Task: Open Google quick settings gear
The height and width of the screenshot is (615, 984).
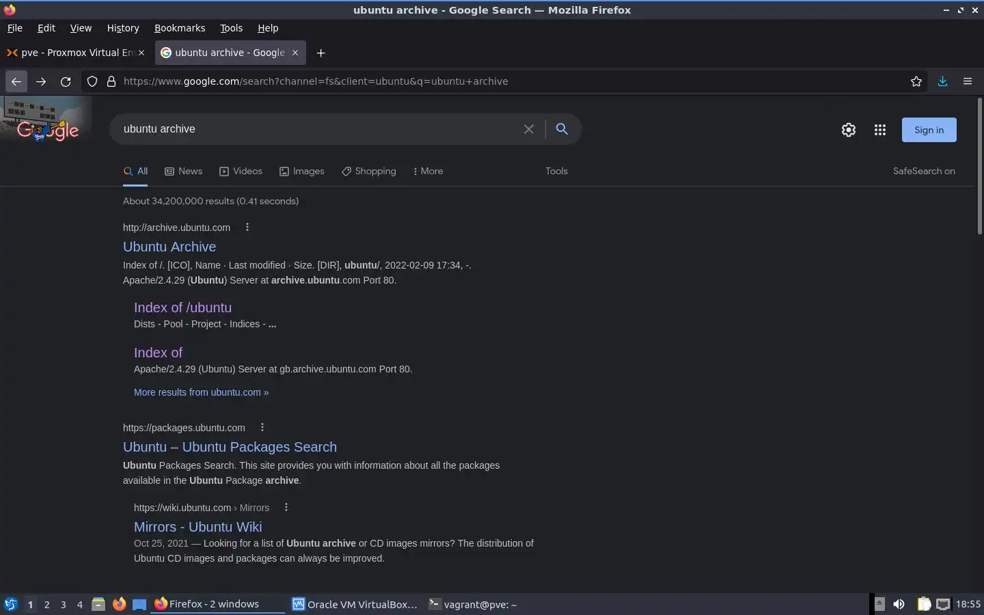Action: [x=849, y=130]
